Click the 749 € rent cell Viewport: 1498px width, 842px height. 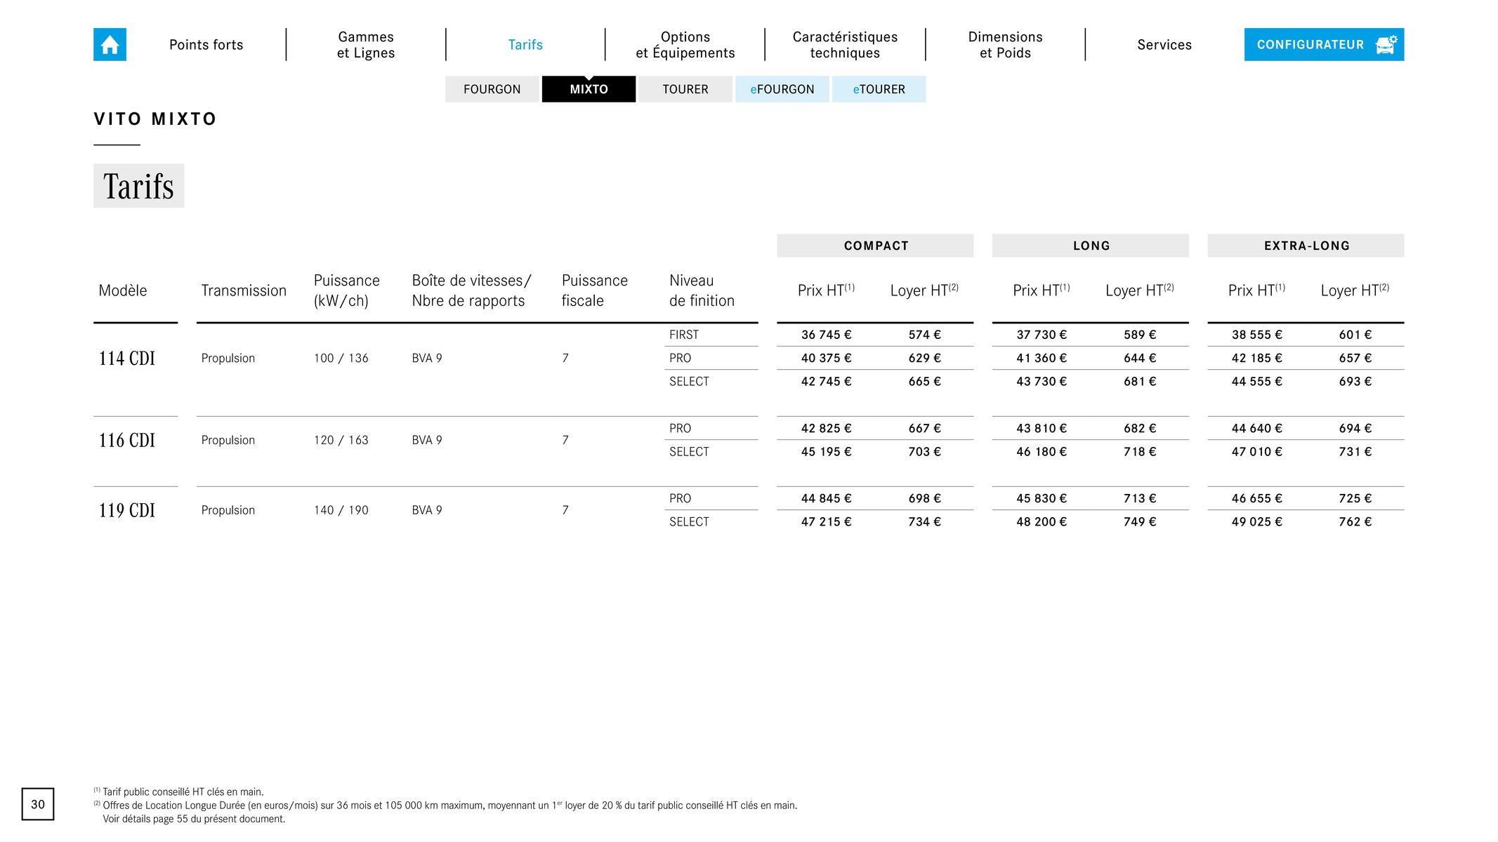point(1140,521)
